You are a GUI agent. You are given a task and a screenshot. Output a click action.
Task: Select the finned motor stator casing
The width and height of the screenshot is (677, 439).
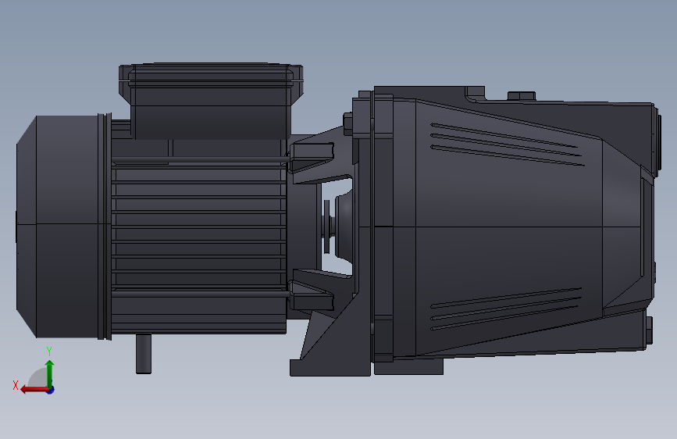(198, 235)
